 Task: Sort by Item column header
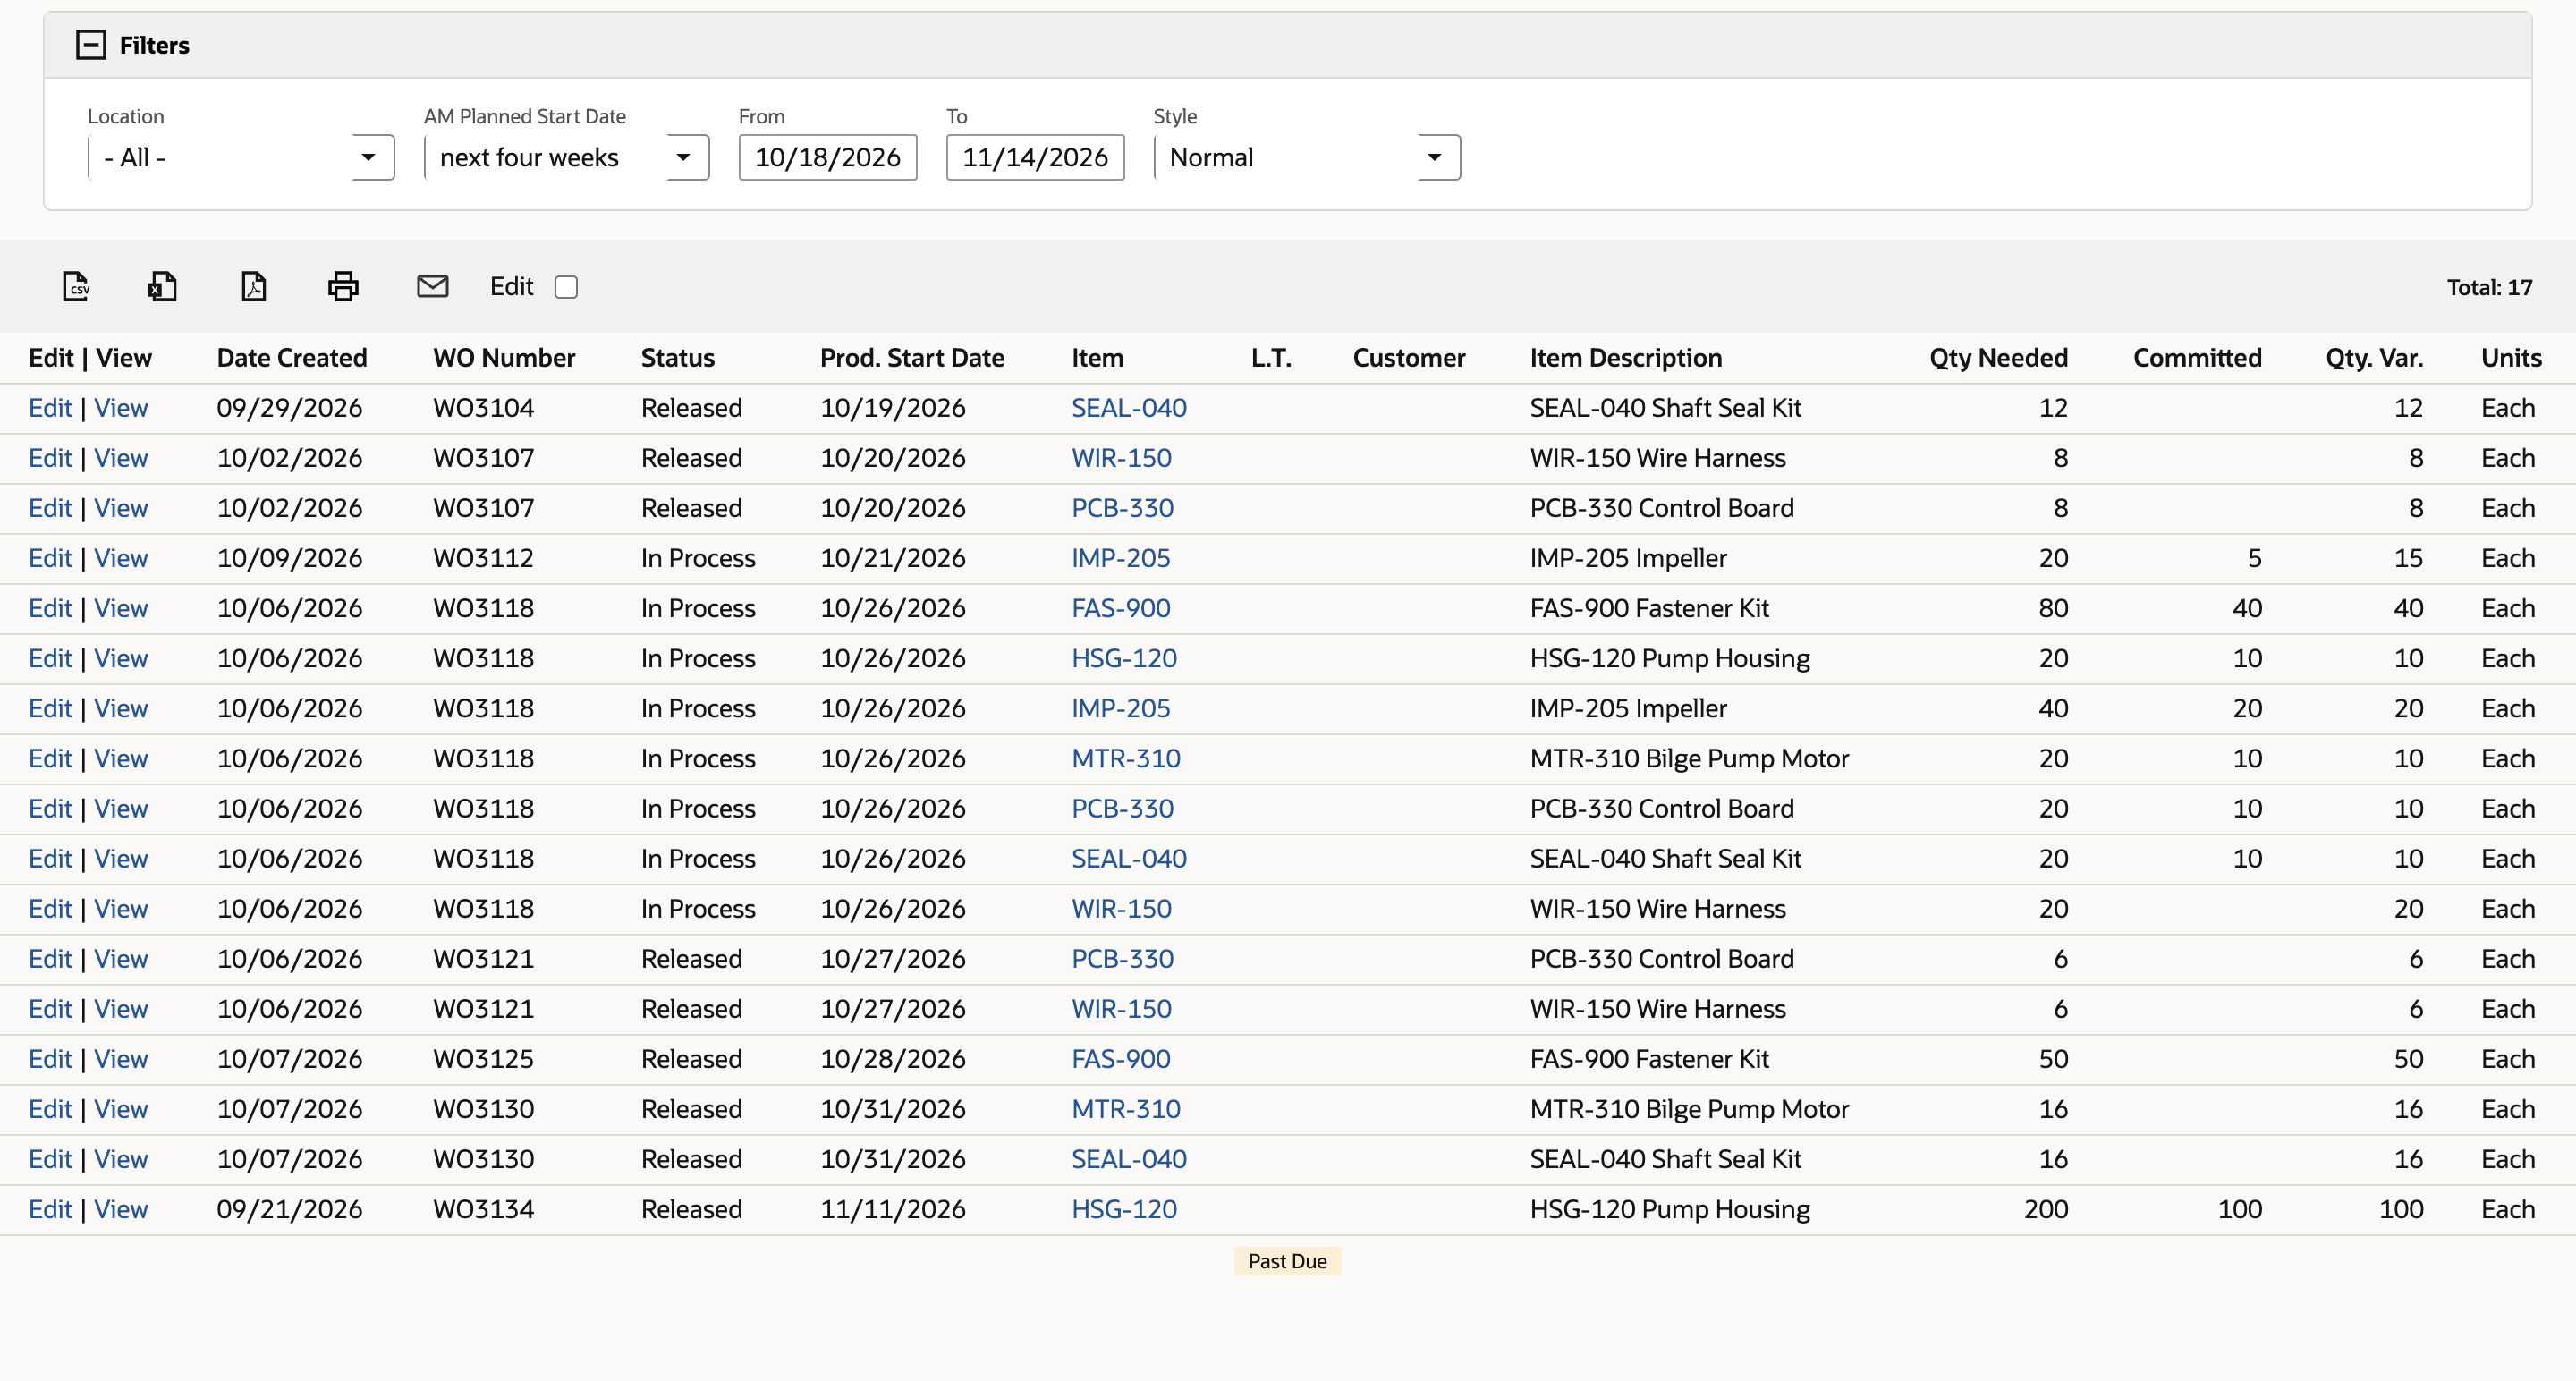pos(1097,358)
